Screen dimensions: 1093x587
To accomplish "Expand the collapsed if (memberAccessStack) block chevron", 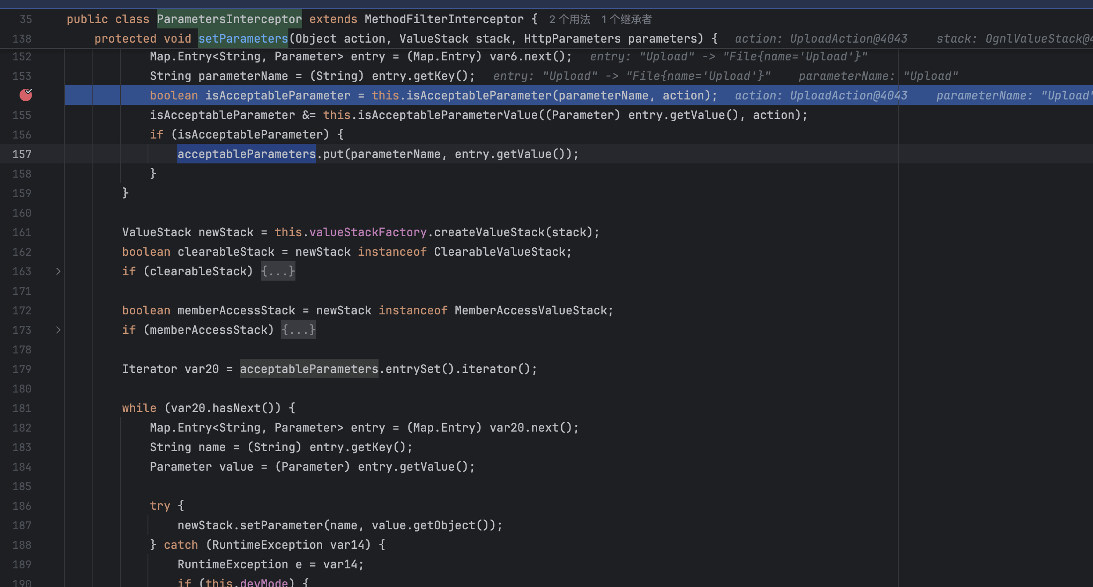I will (x=58, y=330).
